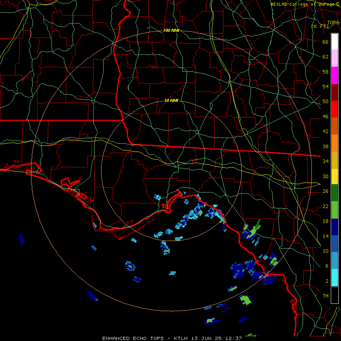Click the "50 NMI" range ring label
The width and height of the screenshot is (341, 341).
click(x=171, y=100)
